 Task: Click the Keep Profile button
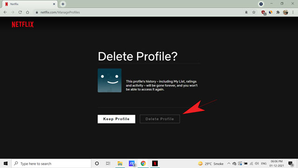[x=116, y=119]
